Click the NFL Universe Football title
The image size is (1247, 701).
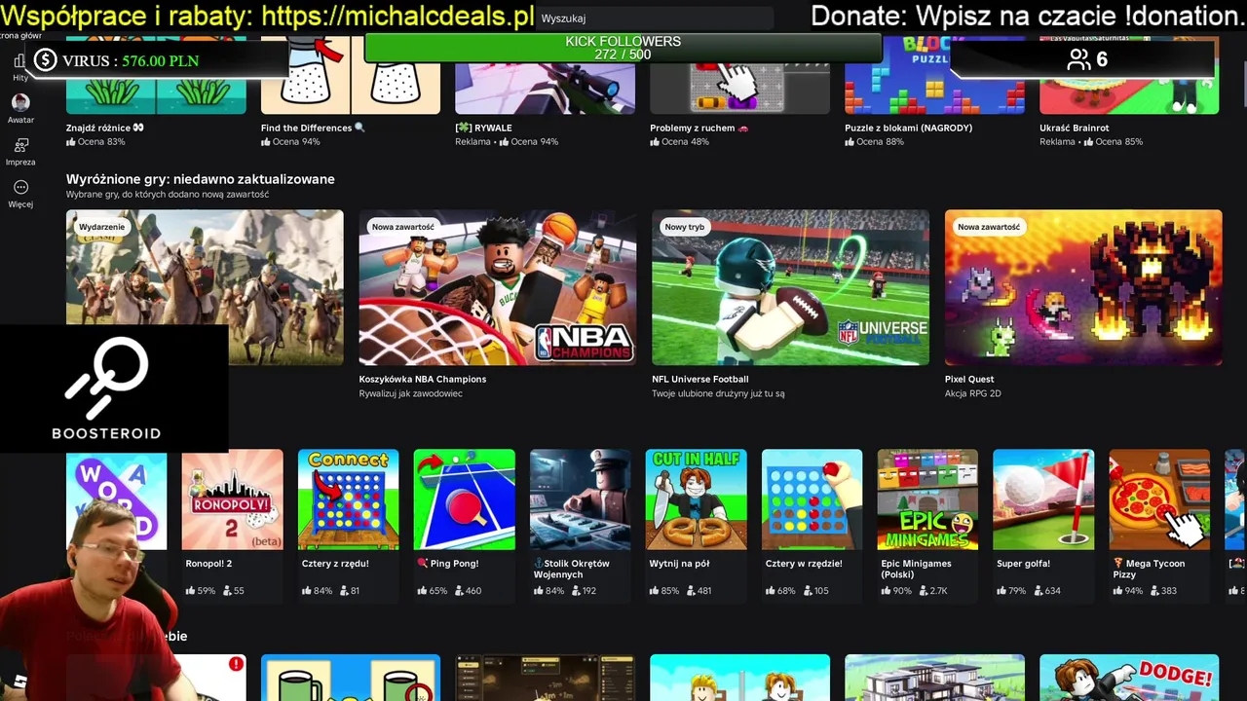700,380
